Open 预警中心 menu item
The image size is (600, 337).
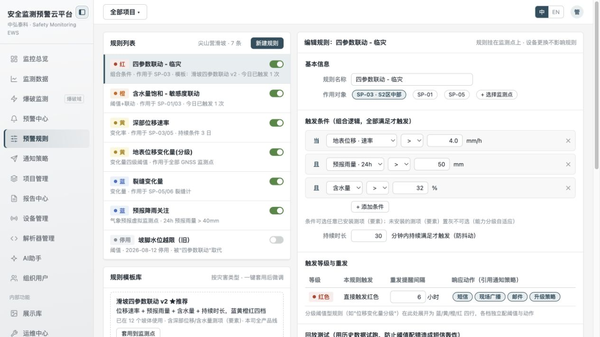point(46,119)
